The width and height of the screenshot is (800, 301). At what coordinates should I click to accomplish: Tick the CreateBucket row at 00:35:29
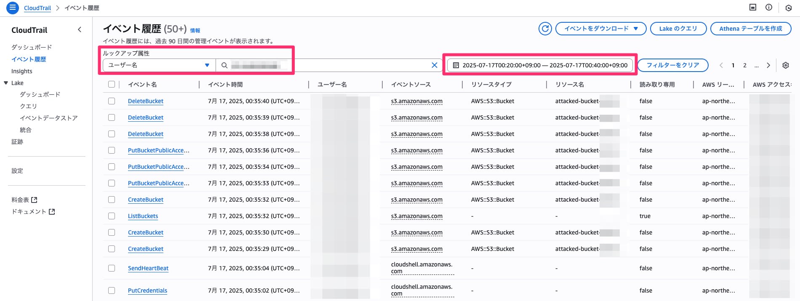click(112, 249)
